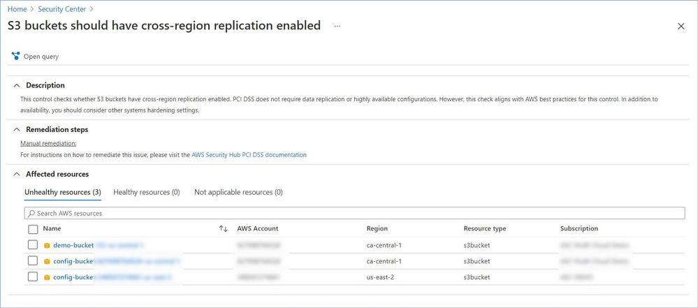
Task: Check the us-east-2 config-bucket row
Action: pos(33,277)
